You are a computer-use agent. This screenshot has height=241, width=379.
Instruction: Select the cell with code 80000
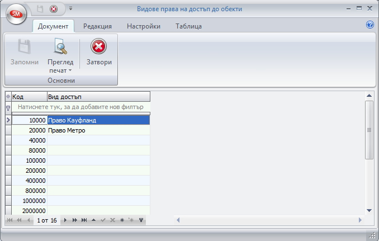29,150
